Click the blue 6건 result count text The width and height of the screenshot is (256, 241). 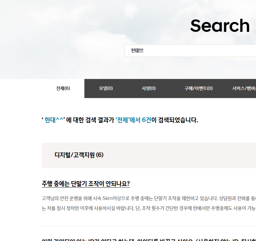pos(146,120)
